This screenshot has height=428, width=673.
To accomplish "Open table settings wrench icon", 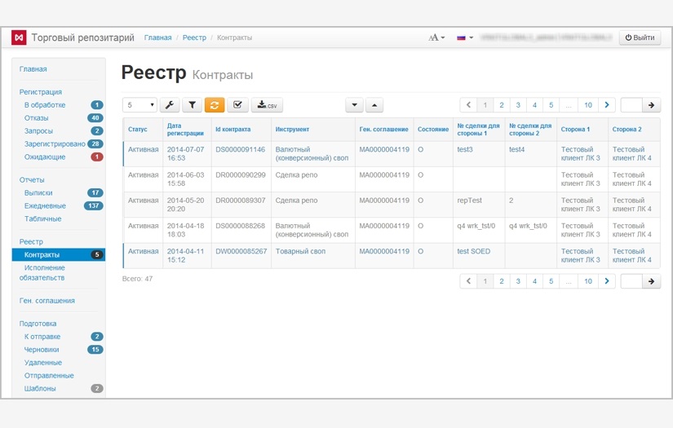I will [170, 105].
